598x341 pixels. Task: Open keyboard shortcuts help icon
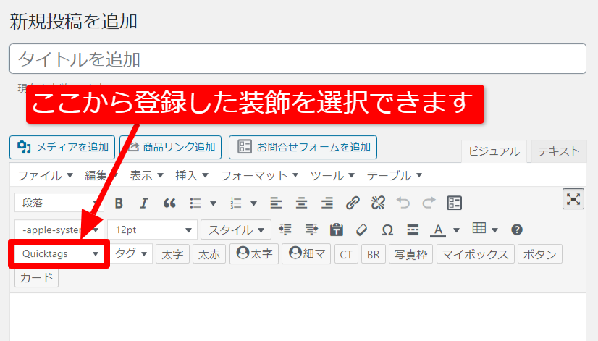517,230
